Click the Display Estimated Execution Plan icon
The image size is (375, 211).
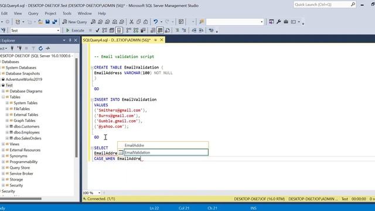coord(104,30)
